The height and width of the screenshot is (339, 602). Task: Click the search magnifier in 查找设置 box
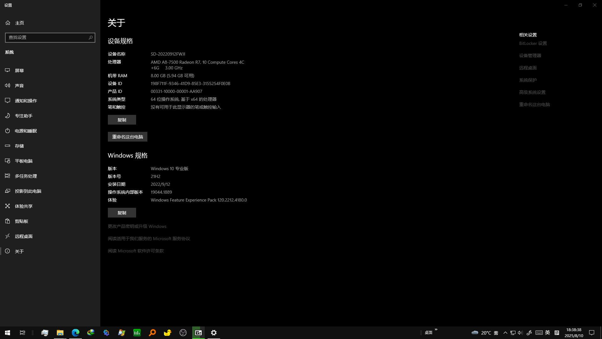tap(91, 37)
